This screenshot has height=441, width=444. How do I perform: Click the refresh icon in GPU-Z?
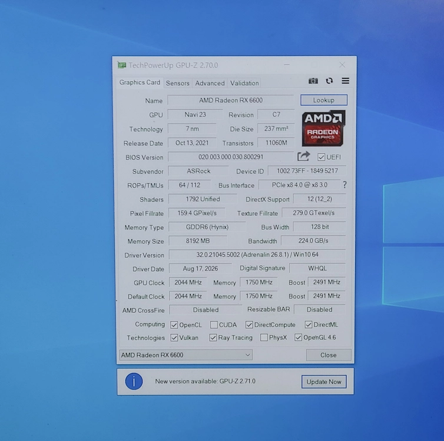[x=329, y=81]
